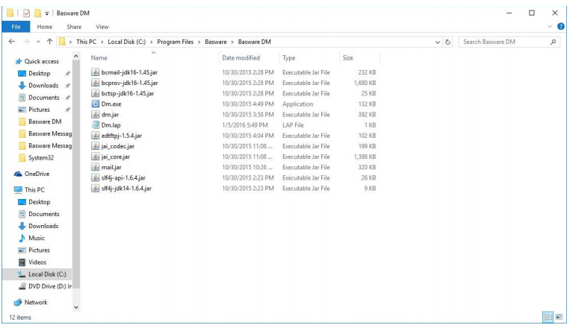Click This PC in the address bar
This screenshot has width=570, height=325.
pos(86,42)
